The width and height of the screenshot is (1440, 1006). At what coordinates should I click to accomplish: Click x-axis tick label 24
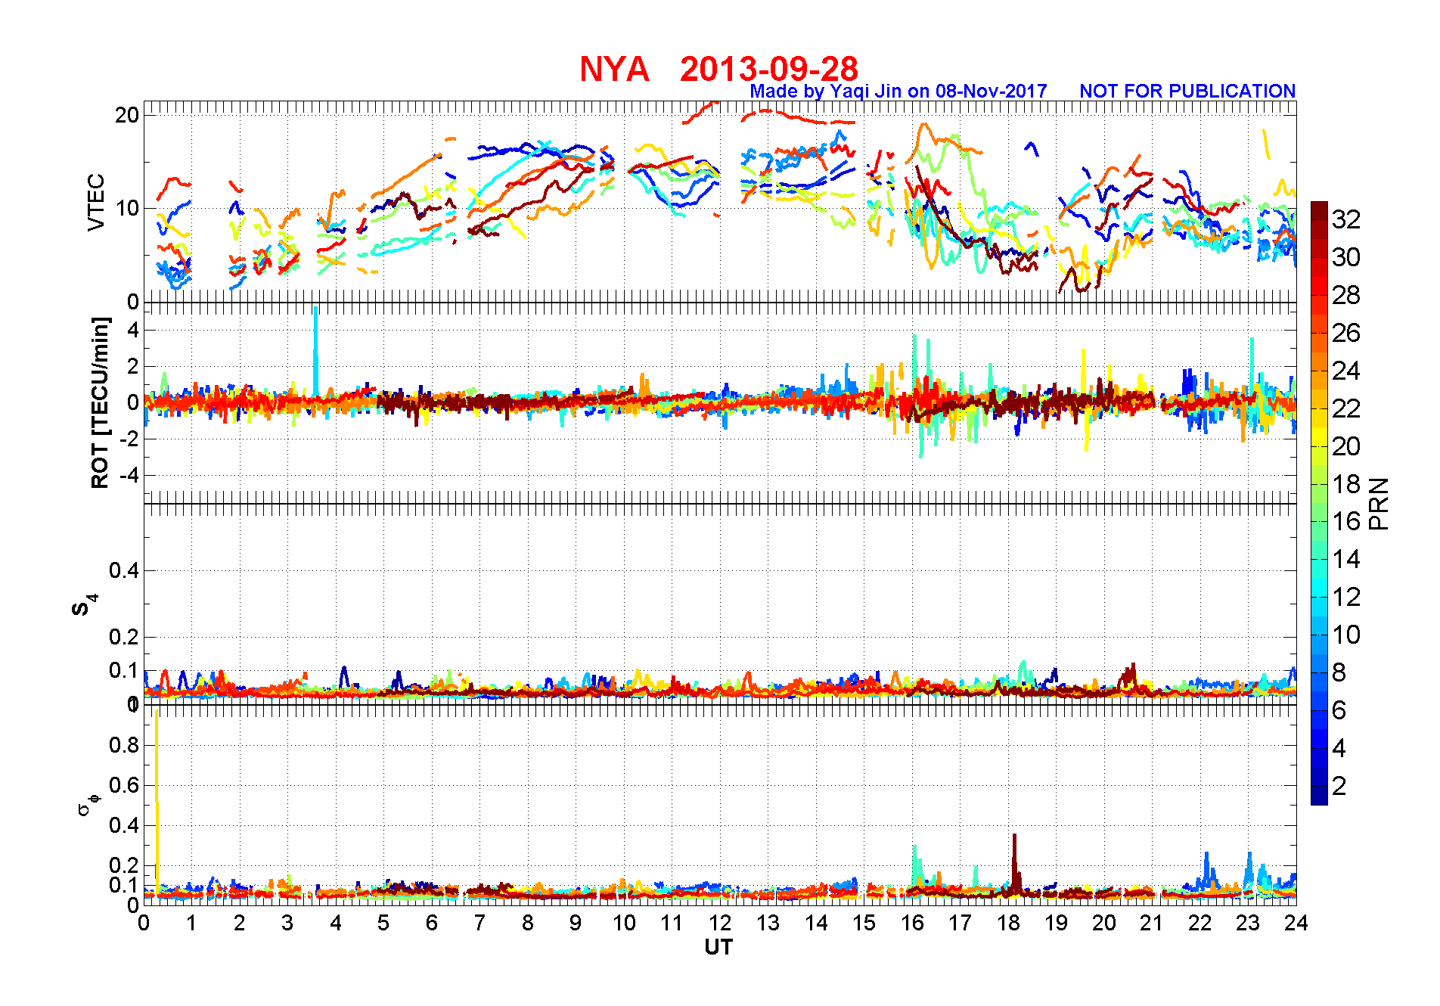(1296, 923)
